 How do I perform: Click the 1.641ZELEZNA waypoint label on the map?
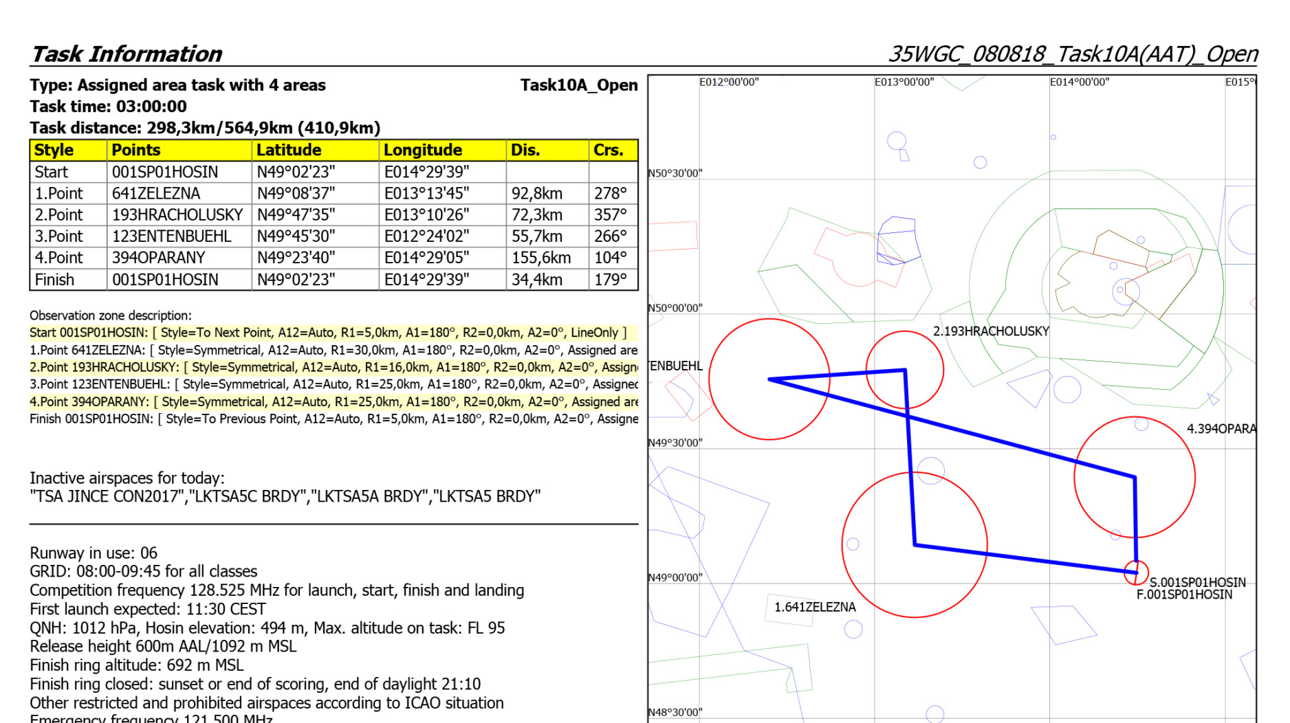pos(815,608)
